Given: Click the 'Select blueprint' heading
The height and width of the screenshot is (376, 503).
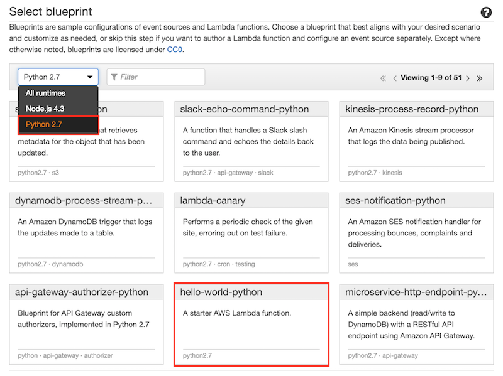Looking at the screenshot, I should tap(50, 11).
